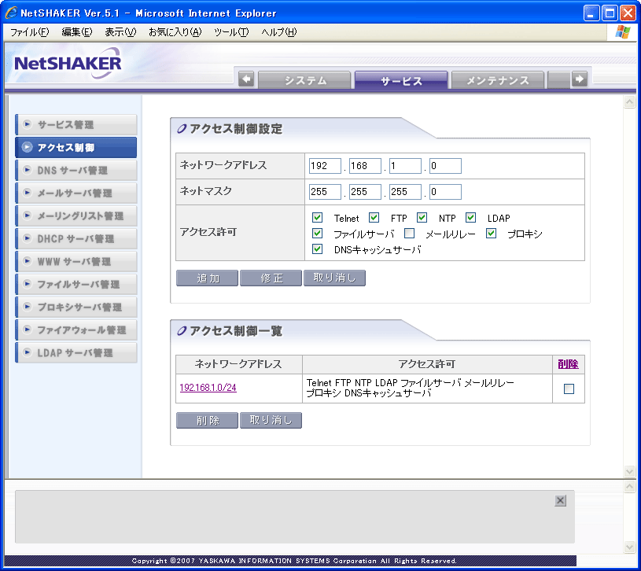The width and height of the screenshot is (641, 571).
Task: Open the システム tab
Action: tap(304, 80)
